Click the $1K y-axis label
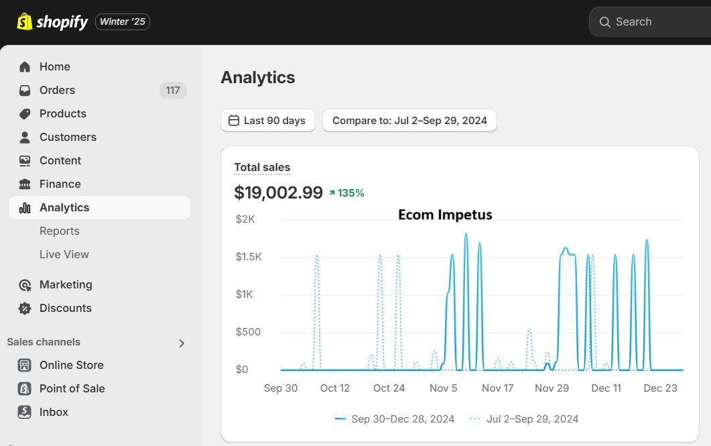This screenshot has width=711, height=446. coord(244,294)
